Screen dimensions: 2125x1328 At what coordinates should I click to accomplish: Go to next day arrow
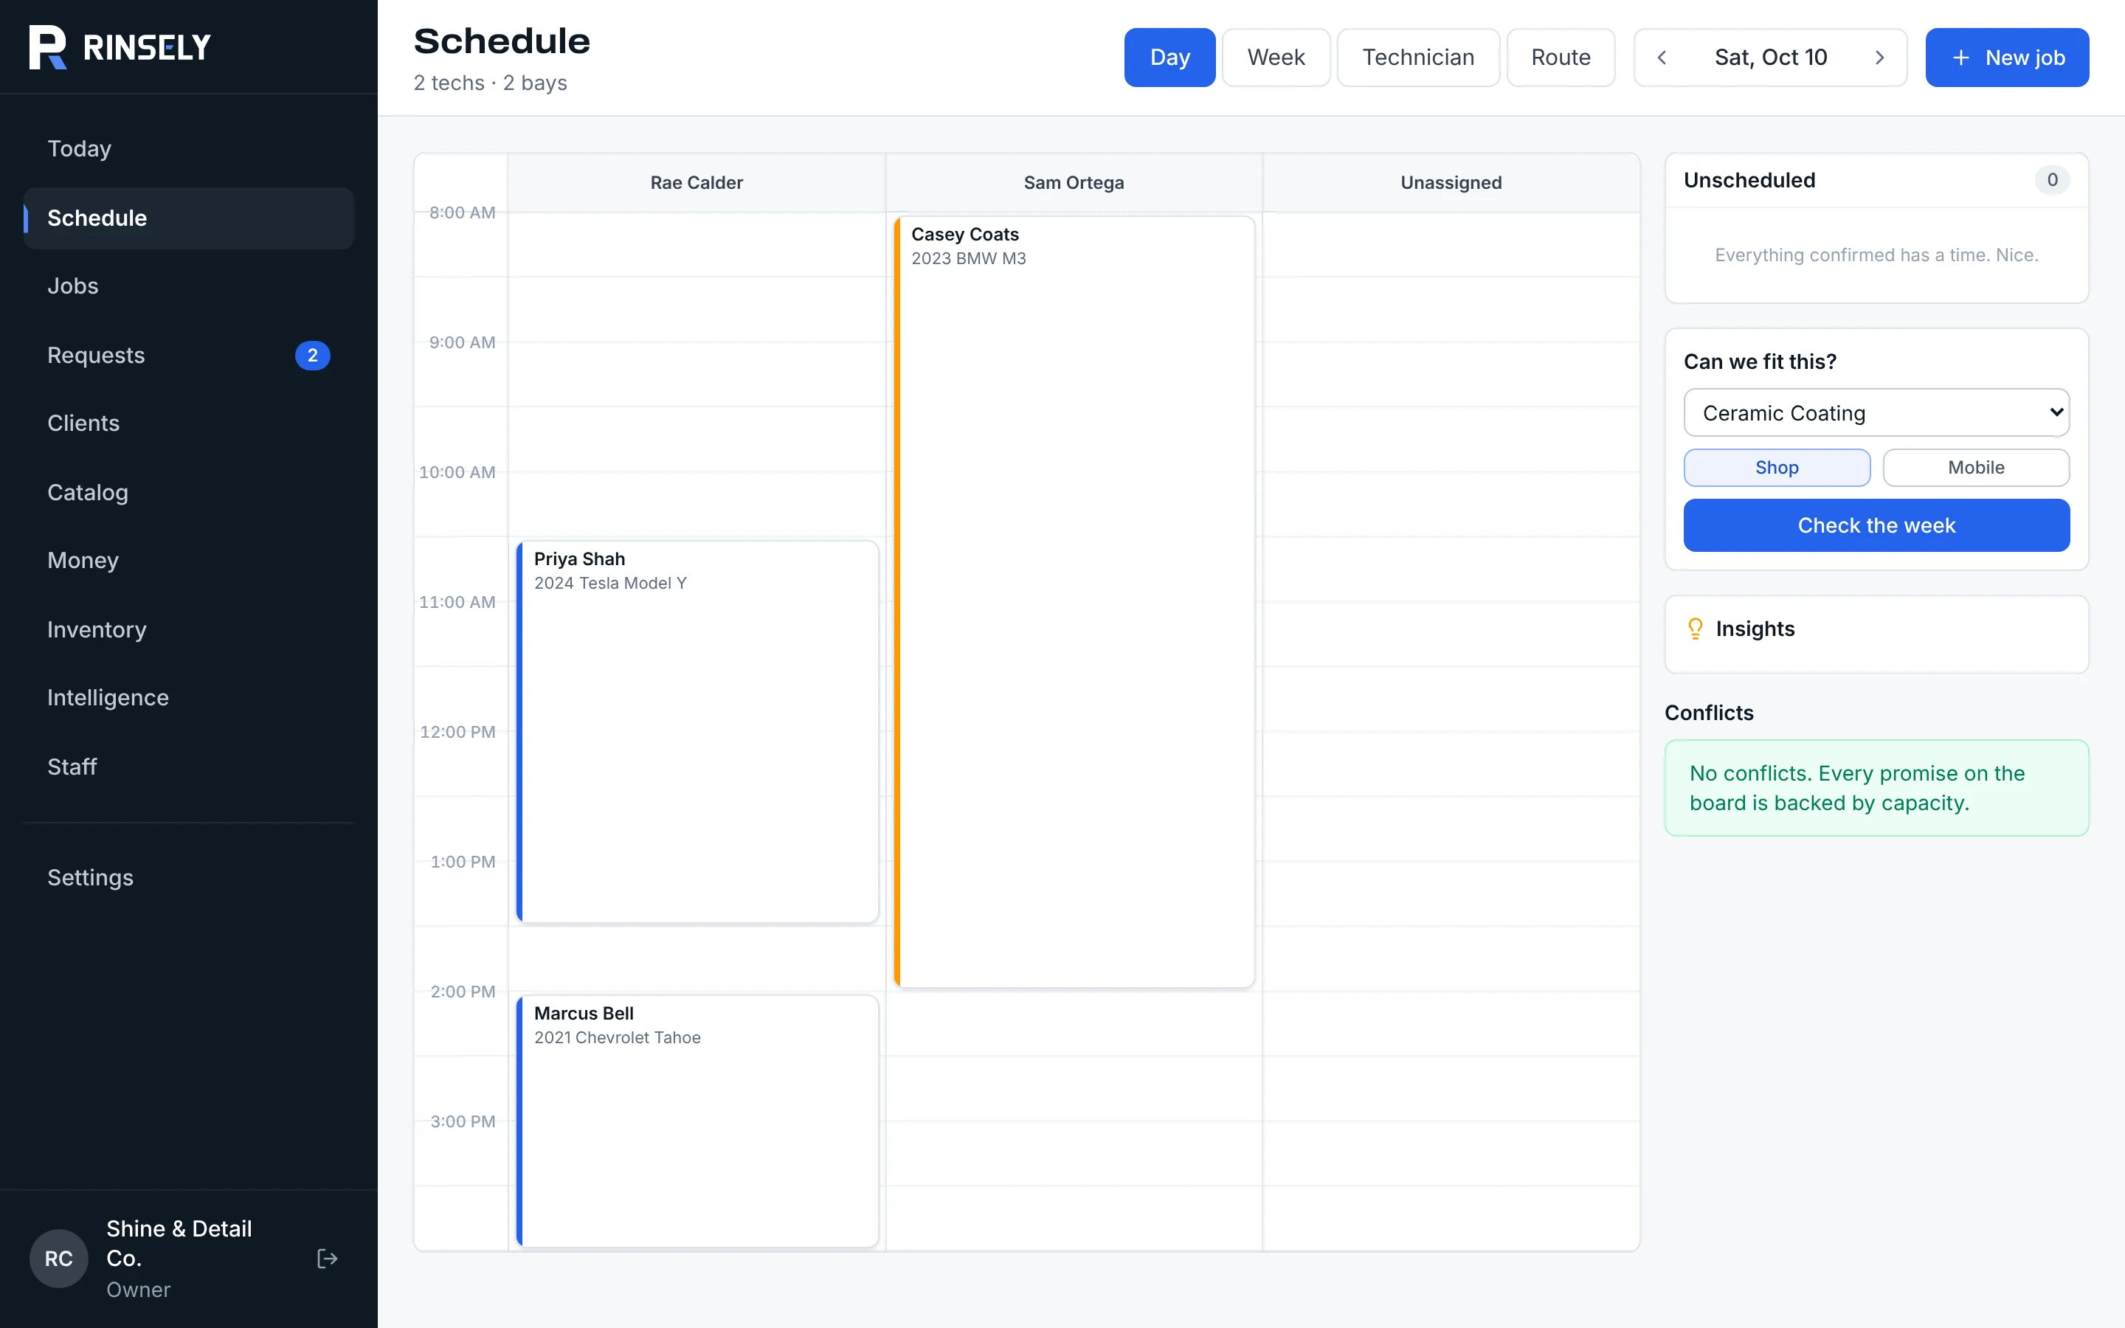click(x=1879, y=57)
